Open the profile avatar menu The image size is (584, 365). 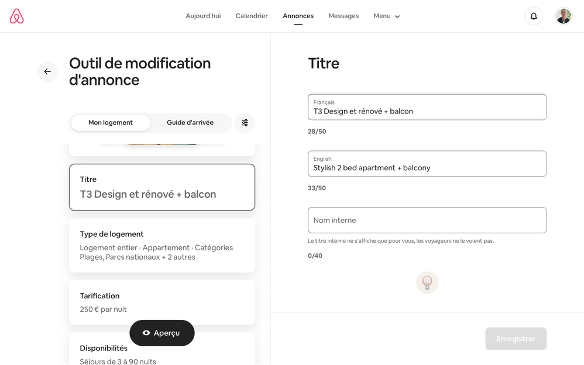tap(564, 16)
